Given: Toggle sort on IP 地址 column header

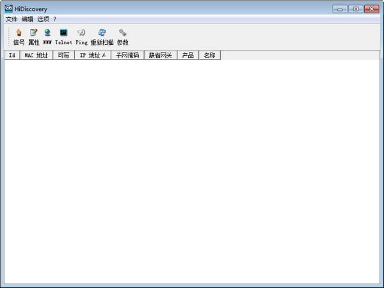Looking at the screenshot, I should [92, 56].
